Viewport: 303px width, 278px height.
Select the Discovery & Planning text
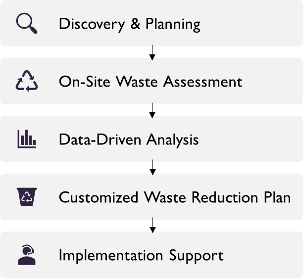pyautogui.click(x=130, y=24)
